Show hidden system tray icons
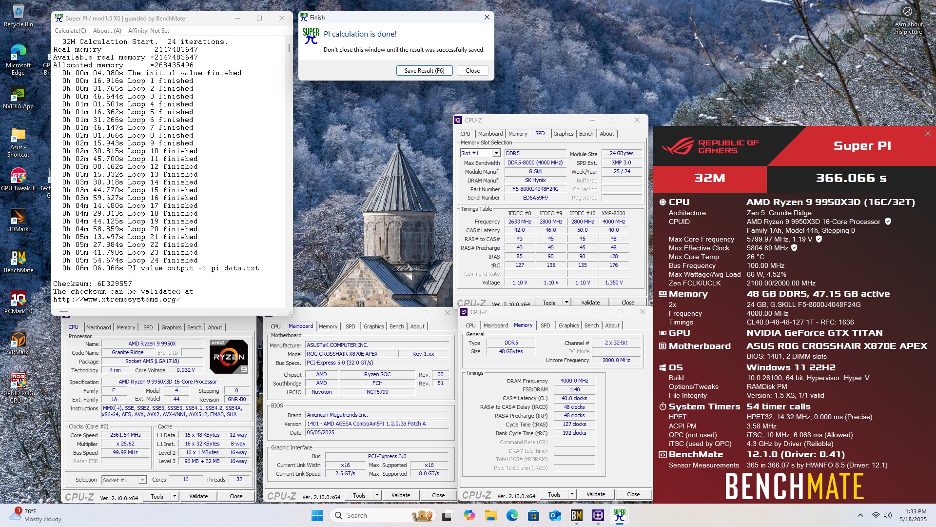 pos(860,515)
